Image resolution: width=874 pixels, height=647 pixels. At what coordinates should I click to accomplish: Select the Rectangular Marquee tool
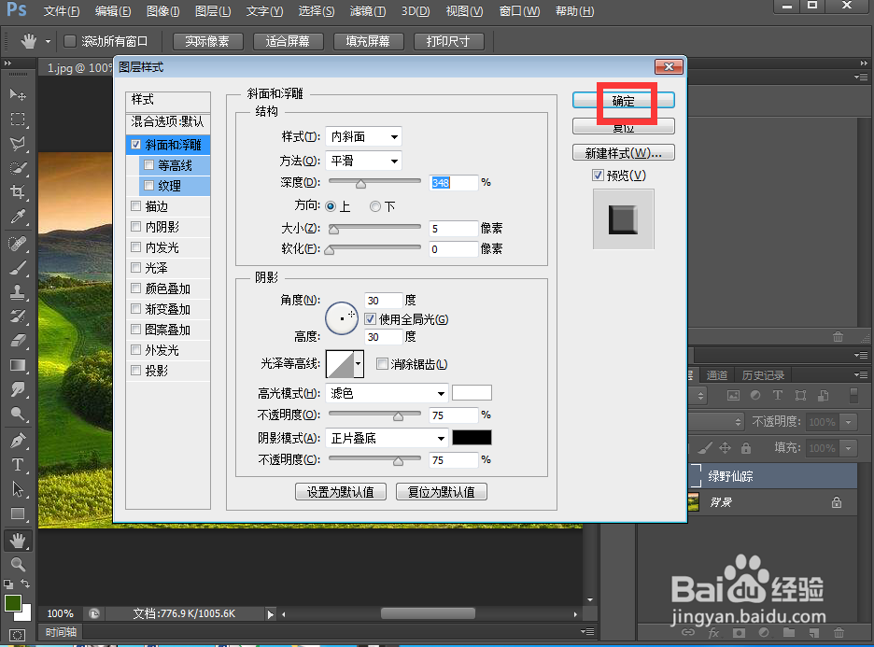click(17, 120)
